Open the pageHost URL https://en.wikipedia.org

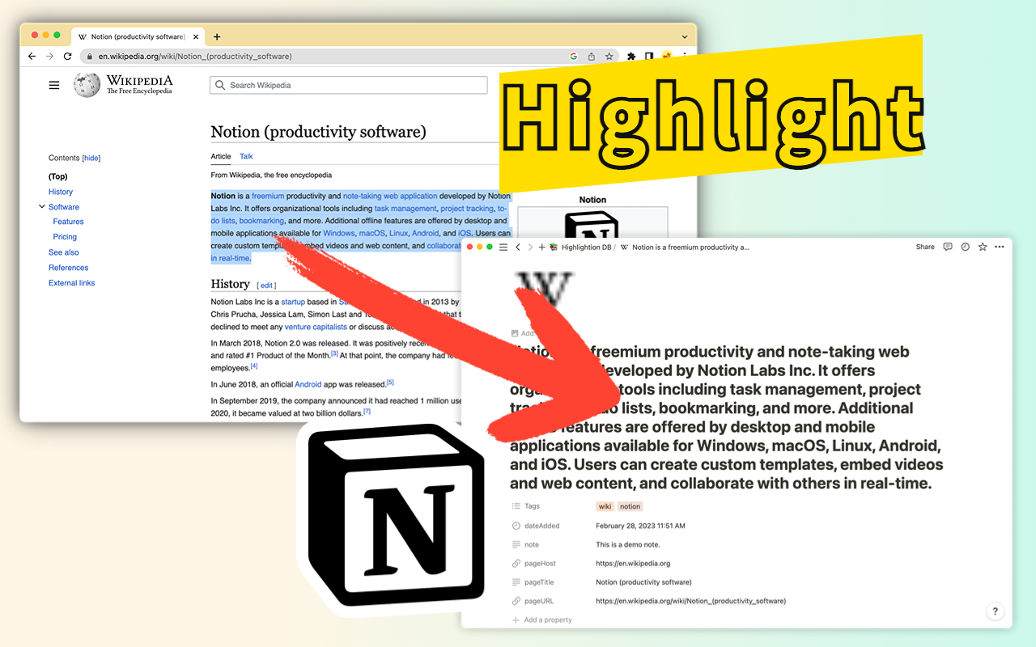pos(633,564)
